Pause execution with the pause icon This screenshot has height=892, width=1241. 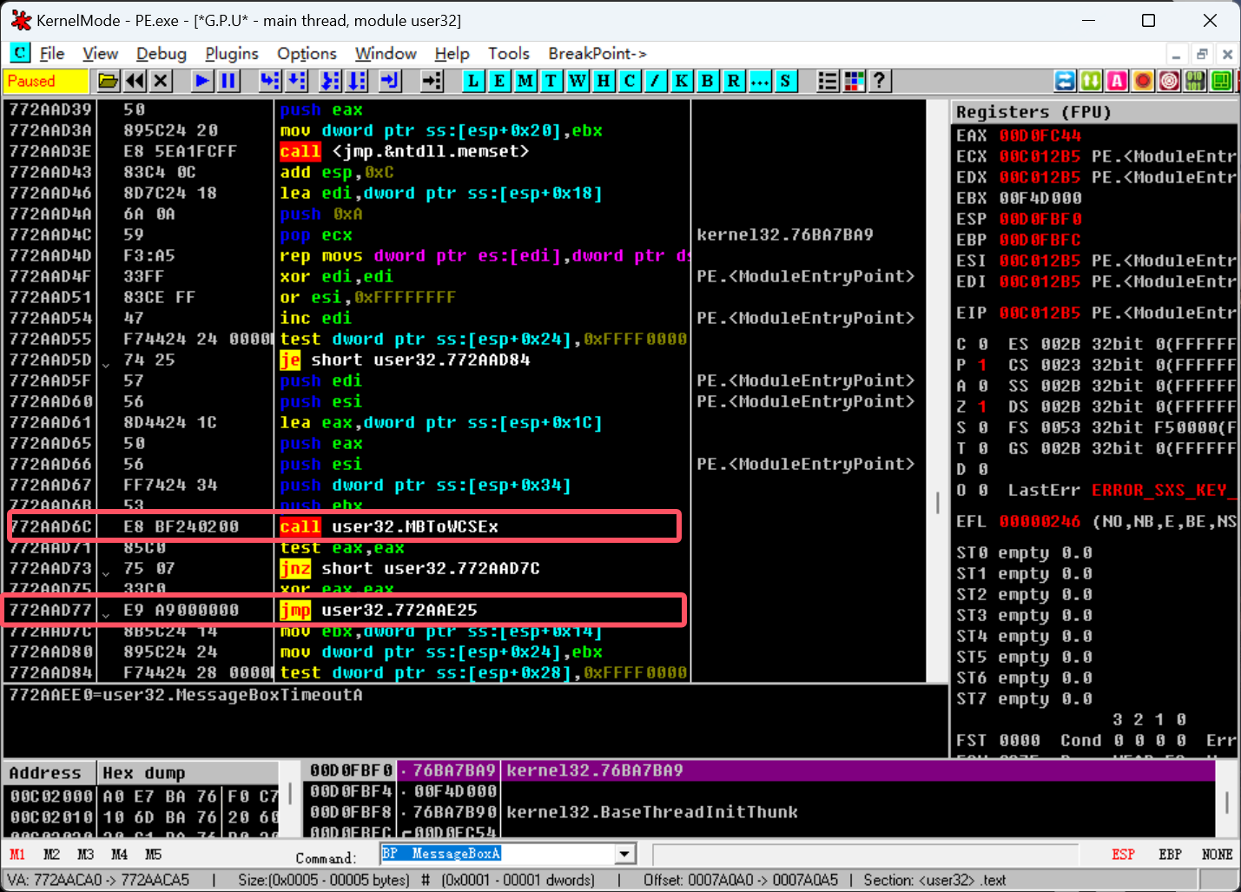[228, 81]
